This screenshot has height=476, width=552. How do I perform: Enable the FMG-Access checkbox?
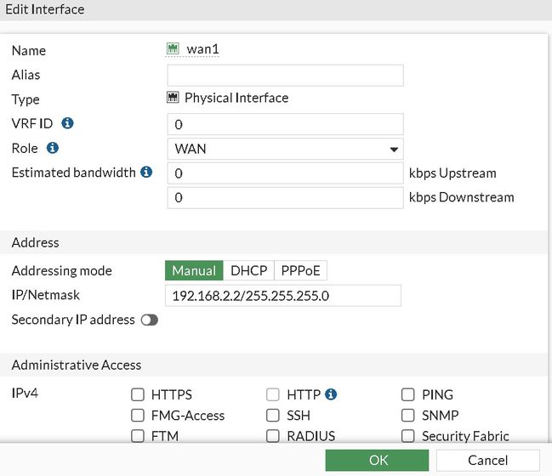138,416
